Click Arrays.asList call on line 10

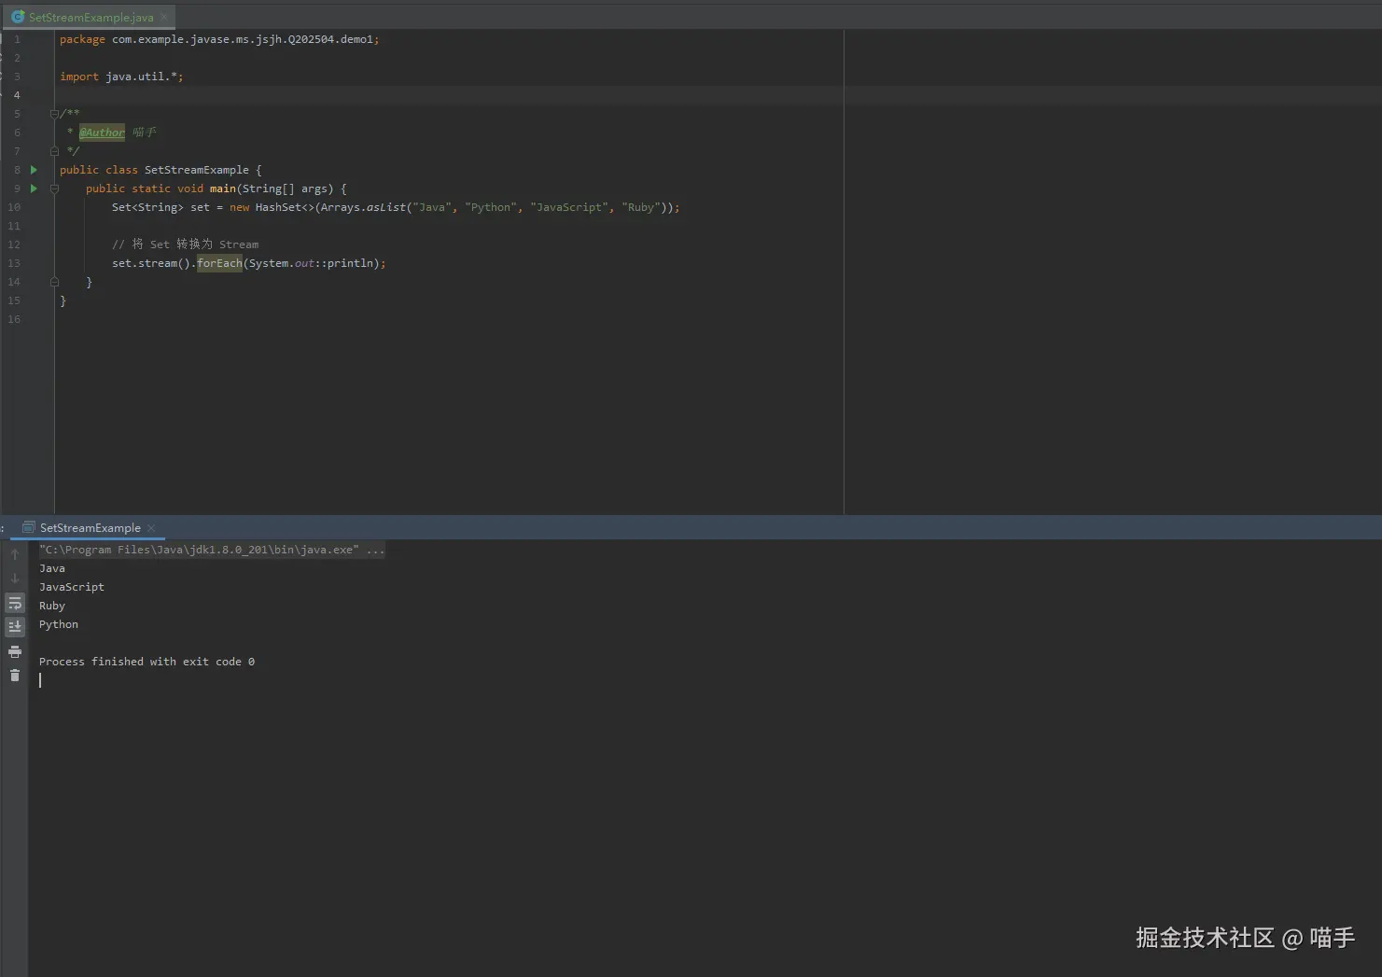pos(364,207)
